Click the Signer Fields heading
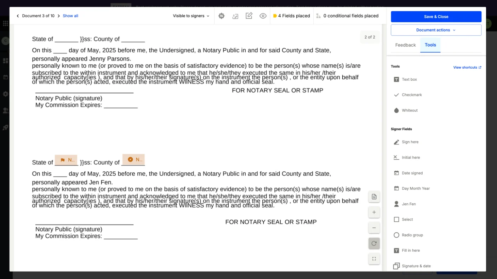497x279 pixels. coord(401,129)
